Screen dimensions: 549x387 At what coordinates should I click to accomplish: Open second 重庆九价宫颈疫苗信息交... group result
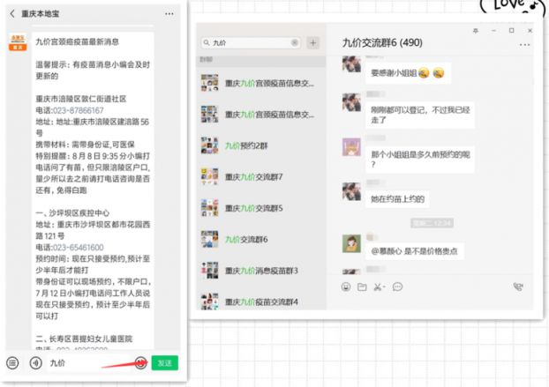(x=261, y=115)
